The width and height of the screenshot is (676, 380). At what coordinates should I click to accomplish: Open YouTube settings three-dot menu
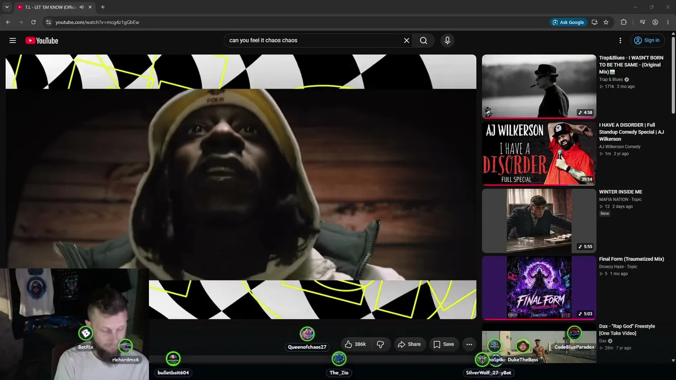[x=620, y=41]
